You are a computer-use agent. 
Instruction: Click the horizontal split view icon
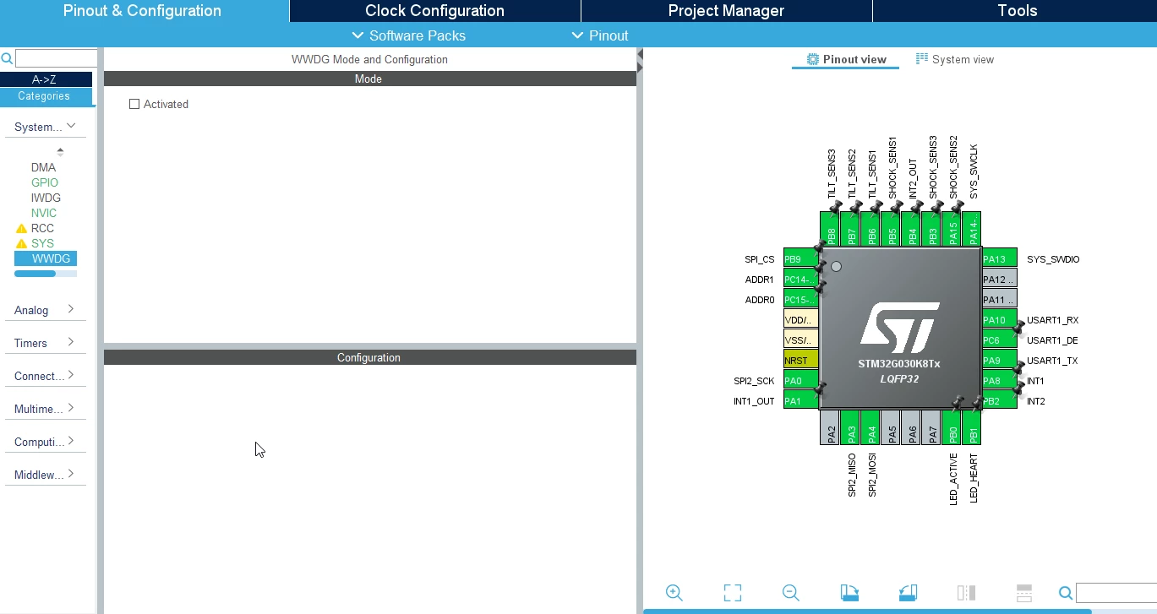click(1024, 593)
